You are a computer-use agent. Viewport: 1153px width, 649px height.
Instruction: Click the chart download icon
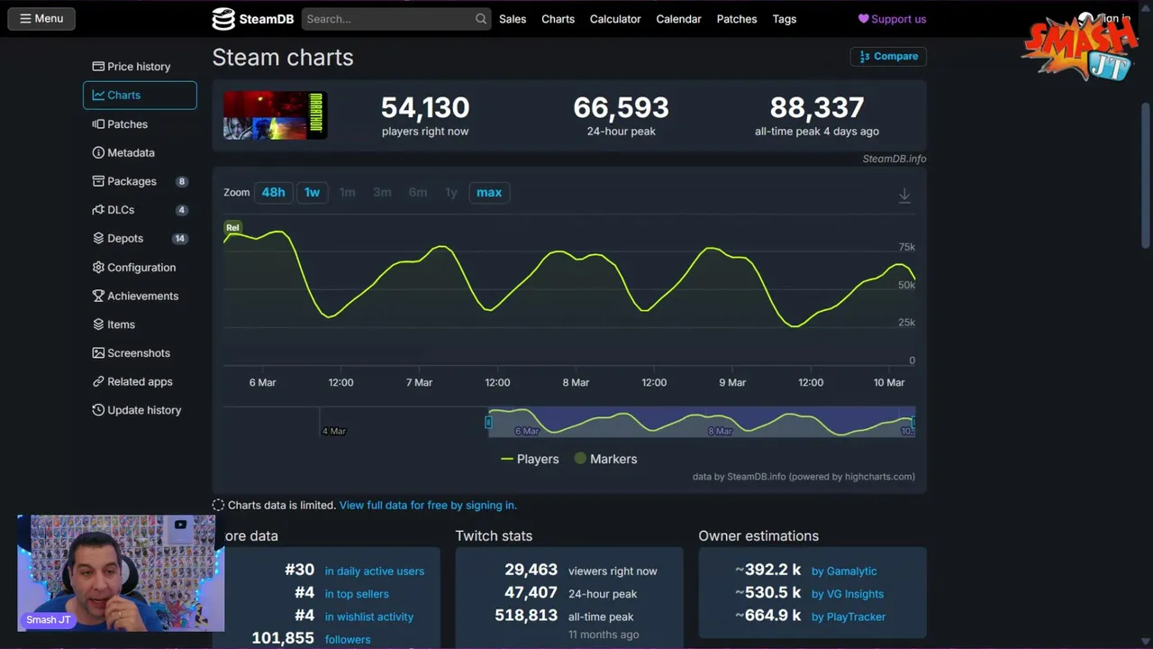tap(904, 196)
